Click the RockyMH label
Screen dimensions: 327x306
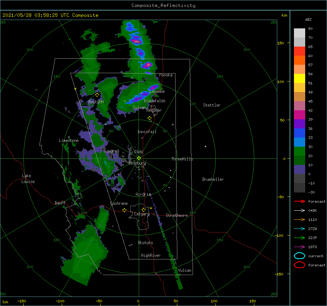click(96, 102)
